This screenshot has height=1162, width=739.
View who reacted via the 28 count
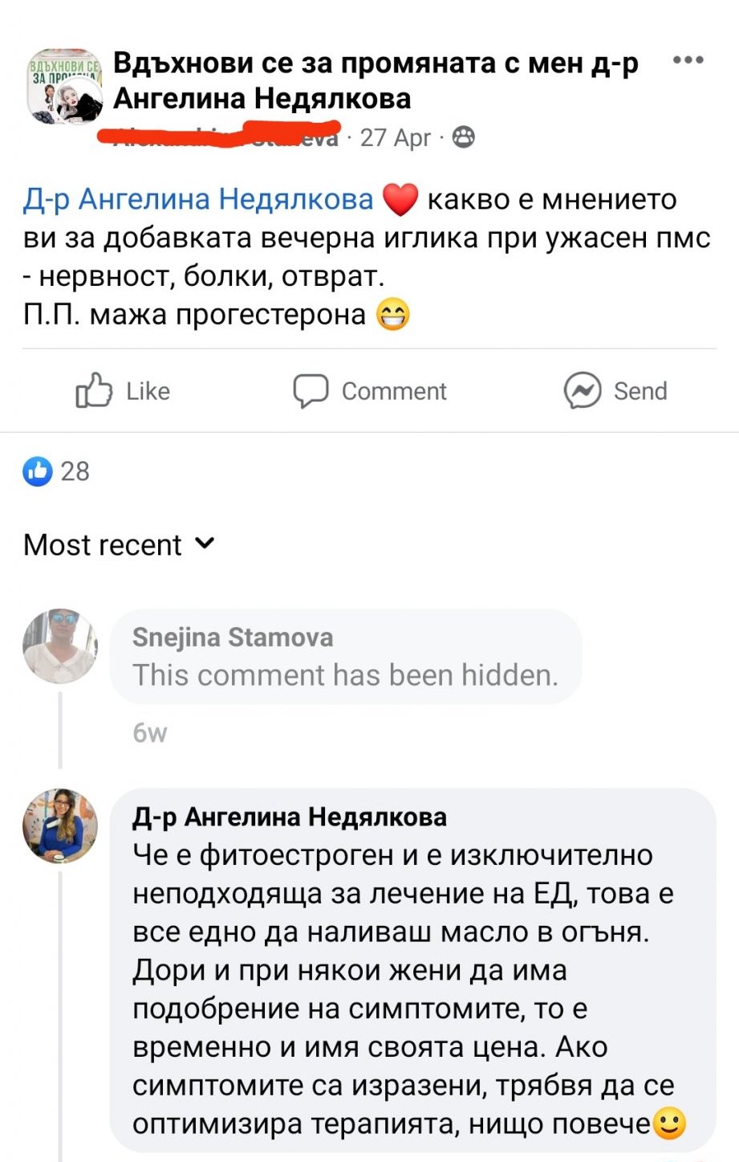tap(75, 471)
